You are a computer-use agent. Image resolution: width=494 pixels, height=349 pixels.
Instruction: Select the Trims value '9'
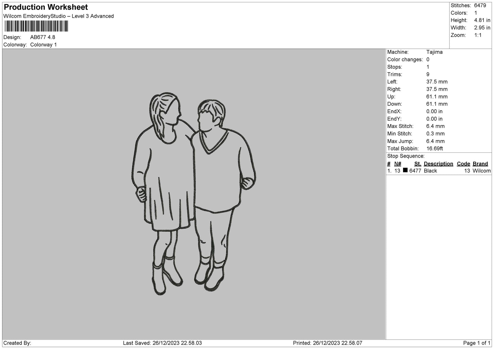pos(428,75)
